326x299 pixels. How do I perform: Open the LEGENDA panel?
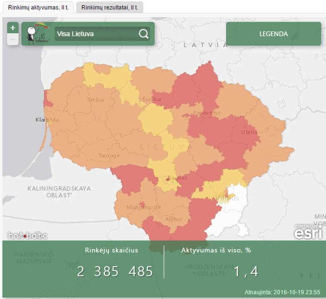coord(274,34)
